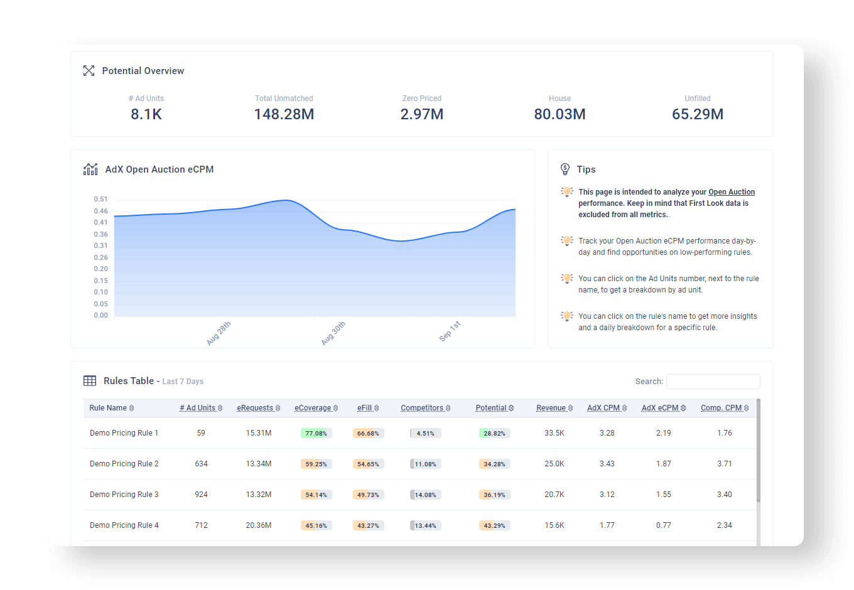Screen dimensions: 854x590
Task: Toggle sorting on the Revenue column
Action: tap(571, 407)
